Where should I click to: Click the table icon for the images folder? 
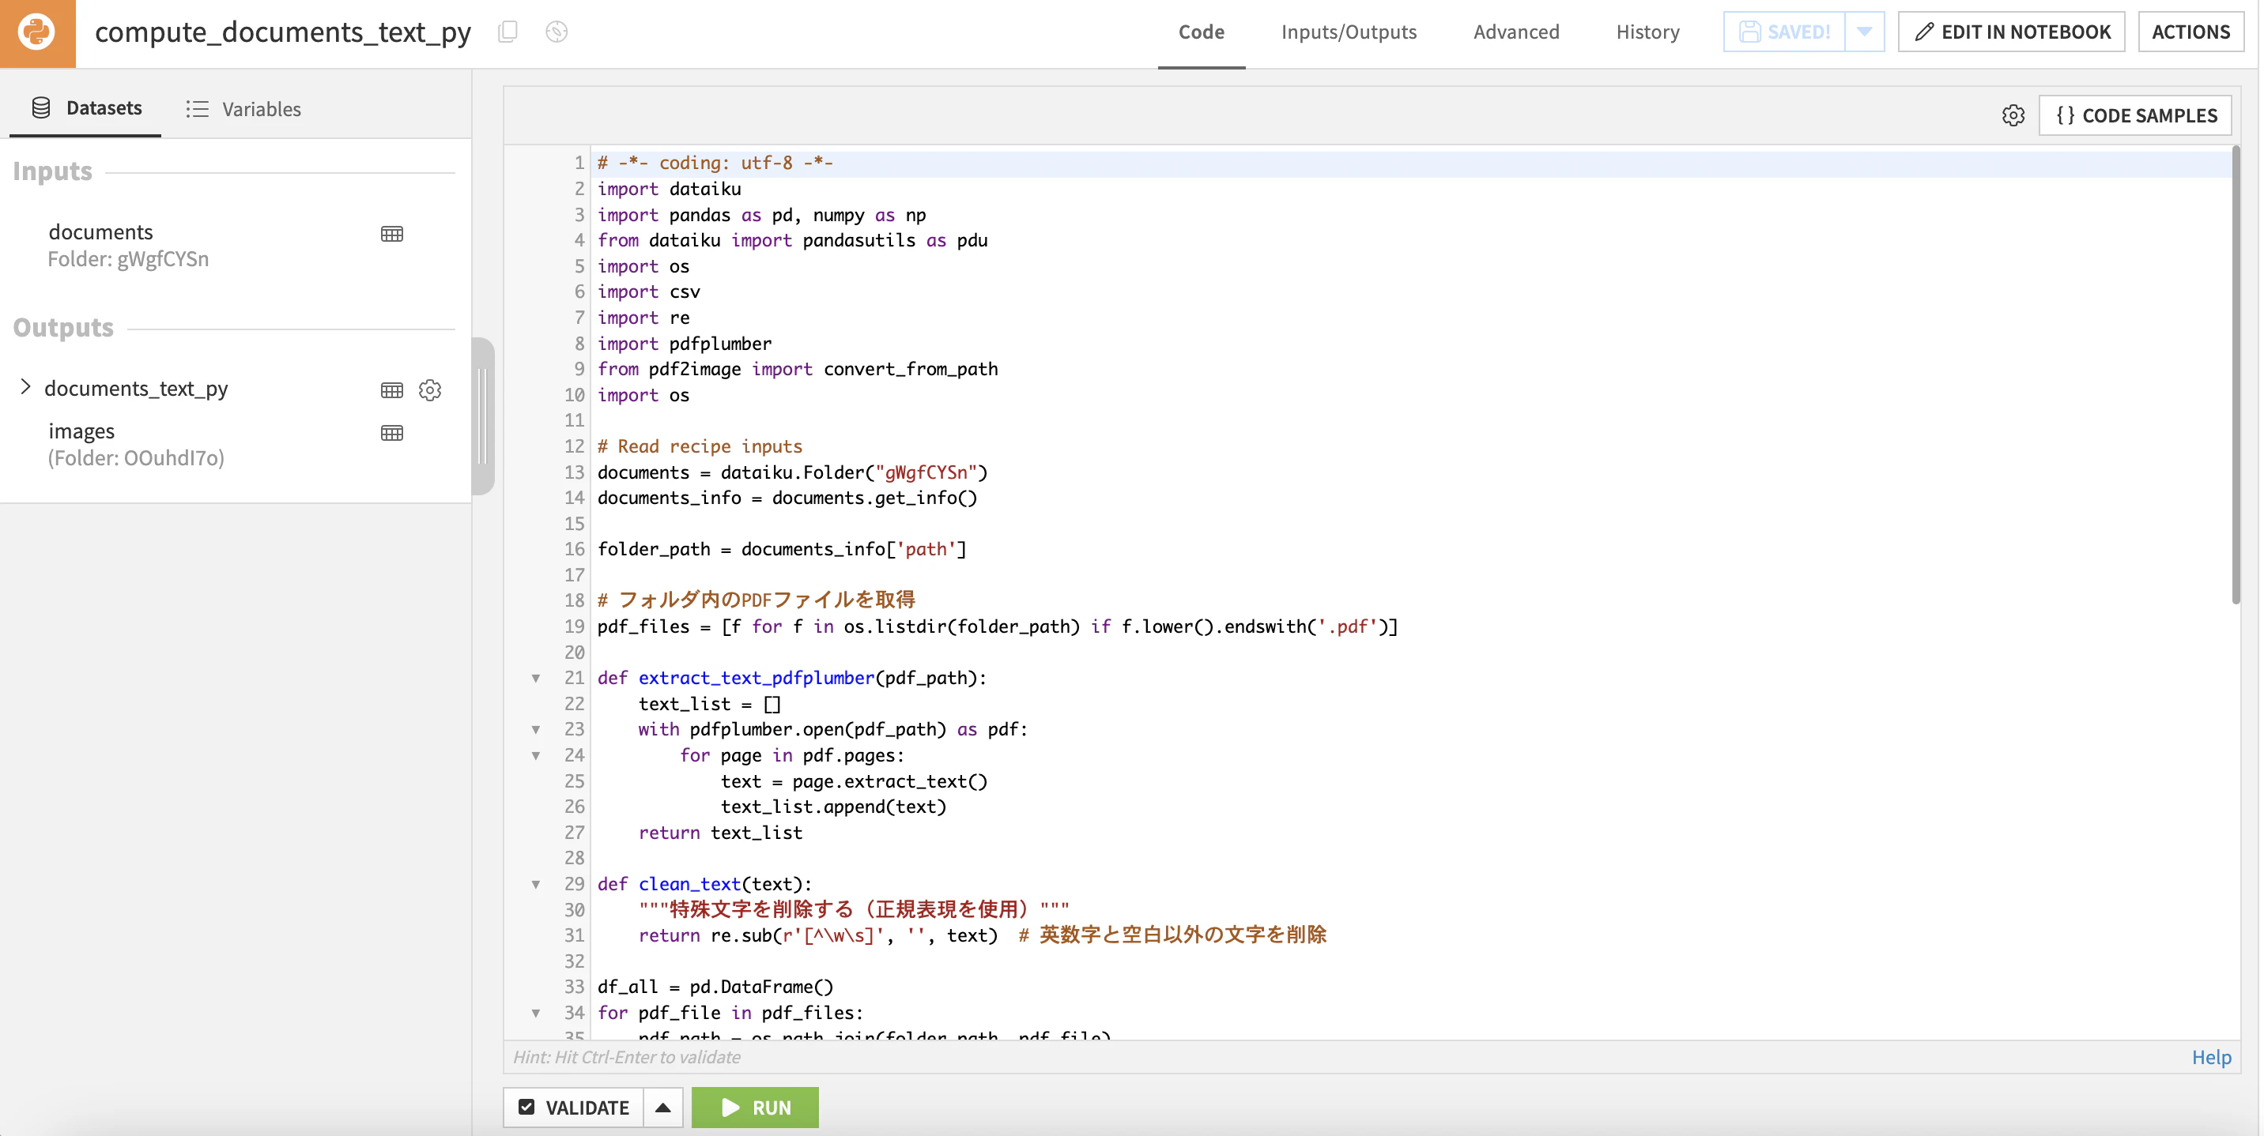click(x=392, y=432)
